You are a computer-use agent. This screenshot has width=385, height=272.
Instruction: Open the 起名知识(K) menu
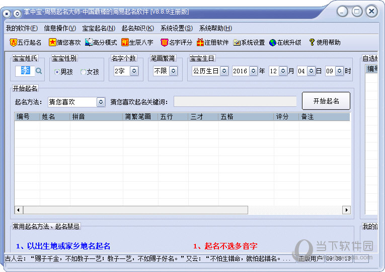(x=138, y=28)
